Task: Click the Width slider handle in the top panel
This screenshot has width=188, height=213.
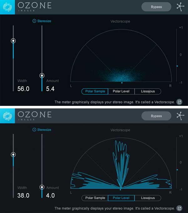Action: click(x=13, y=41)
